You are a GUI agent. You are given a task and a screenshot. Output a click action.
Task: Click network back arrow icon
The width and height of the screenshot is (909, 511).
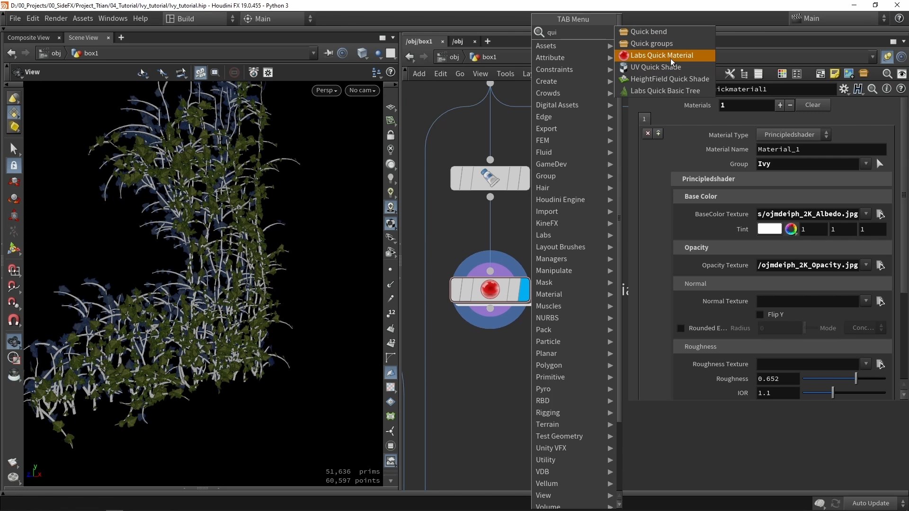coord(410,57)
